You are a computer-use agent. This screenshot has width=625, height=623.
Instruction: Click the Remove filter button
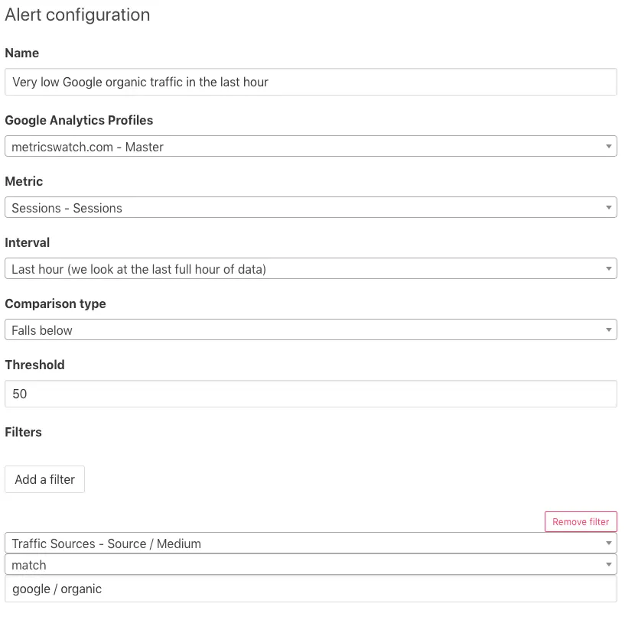tap(581, 522)
